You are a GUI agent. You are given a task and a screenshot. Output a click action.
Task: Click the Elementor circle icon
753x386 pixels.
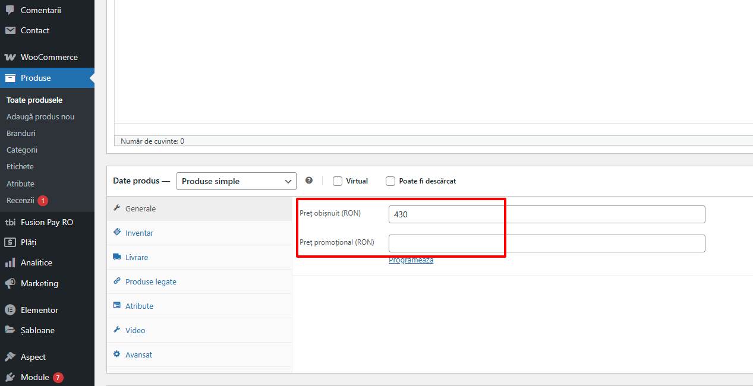click(x=10, y=310)
